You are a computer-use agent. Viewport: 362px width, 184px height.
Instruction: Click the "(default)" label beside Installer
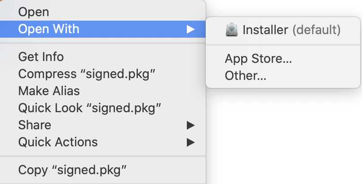tap(316, 30)
